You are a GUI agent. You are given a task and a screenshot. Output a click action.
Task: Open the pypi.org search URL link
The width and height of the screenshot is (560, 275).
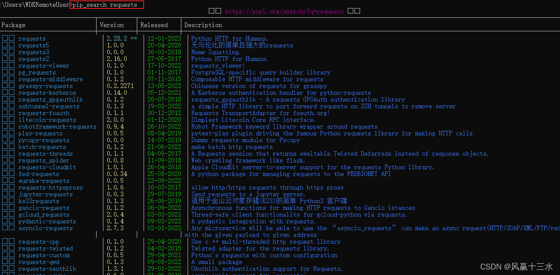(284, 11)
